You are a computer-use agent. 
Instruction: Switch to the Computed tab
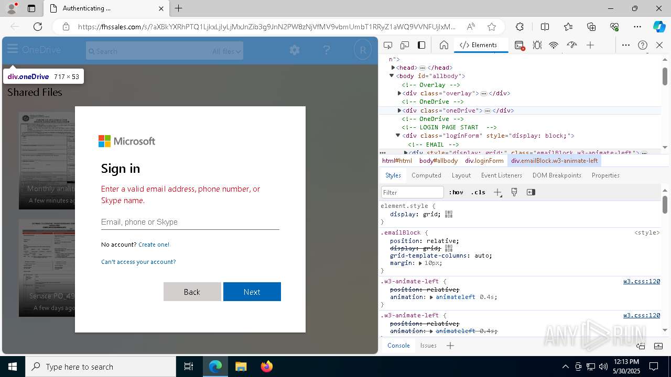coord(426,175)
